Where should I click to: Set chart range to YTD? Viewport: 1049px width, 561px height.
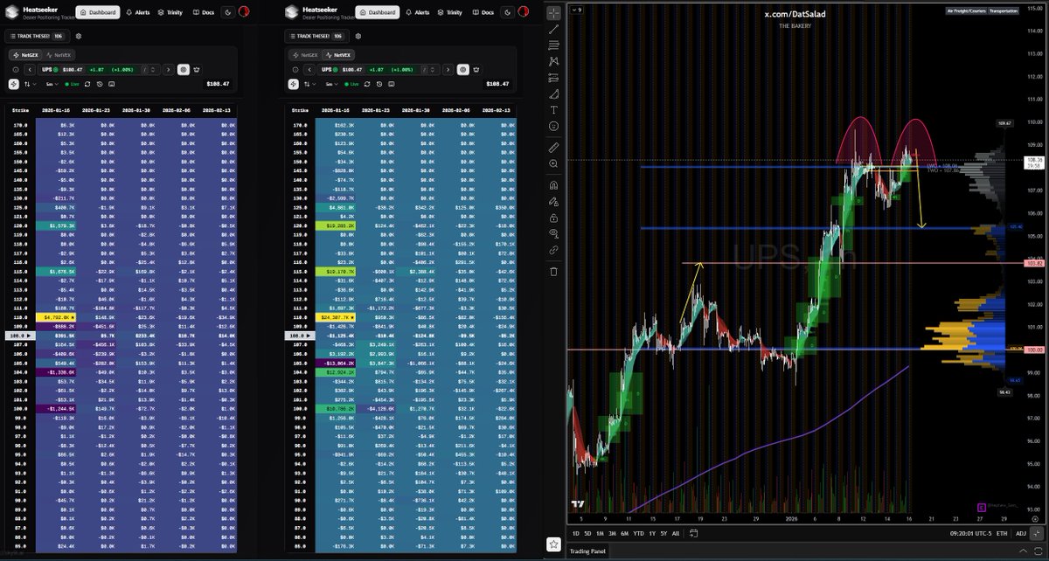[638, 534]
